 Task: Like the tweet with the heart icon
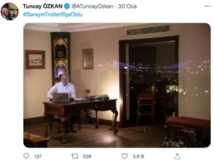tap(124, 156)
